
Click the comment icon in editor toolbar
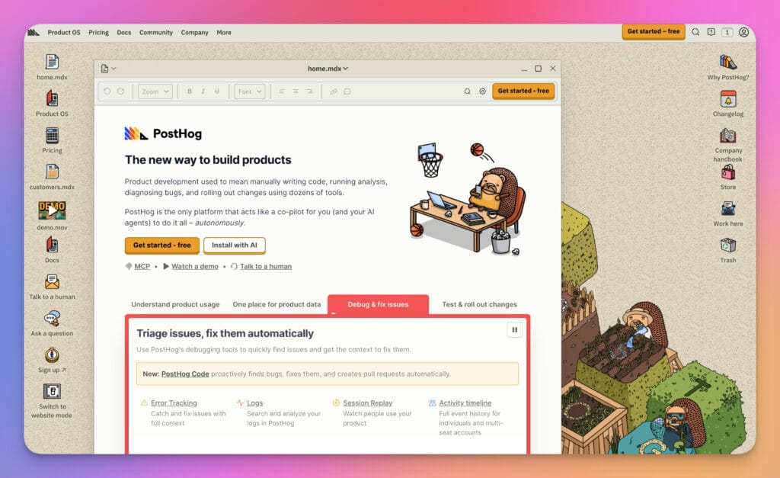point(347,91)
